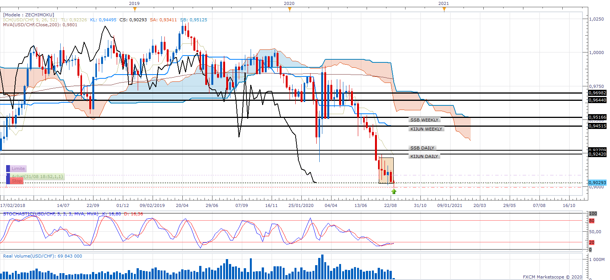
Task: Click the KL: 0,94495 Kijun value
Action: 103,20
